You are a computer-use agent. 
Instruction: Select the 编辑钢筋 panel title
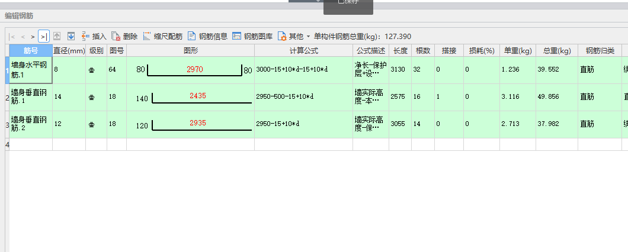(x=19, y=15)
